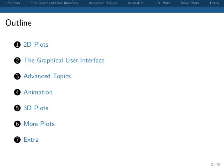The width and height of the screenshot is (224, 168).
Task: Click the number 5 bullet icon
Action: point(17,108)
